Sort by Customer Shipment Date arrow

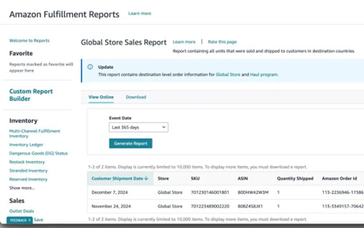click(x=146, y=179)
